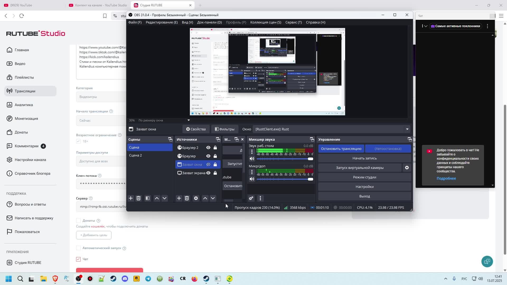This screenshot has width=507, height=285.
Task: Hide the Браузер 2 source via eye
Action: tap(208, 148)
